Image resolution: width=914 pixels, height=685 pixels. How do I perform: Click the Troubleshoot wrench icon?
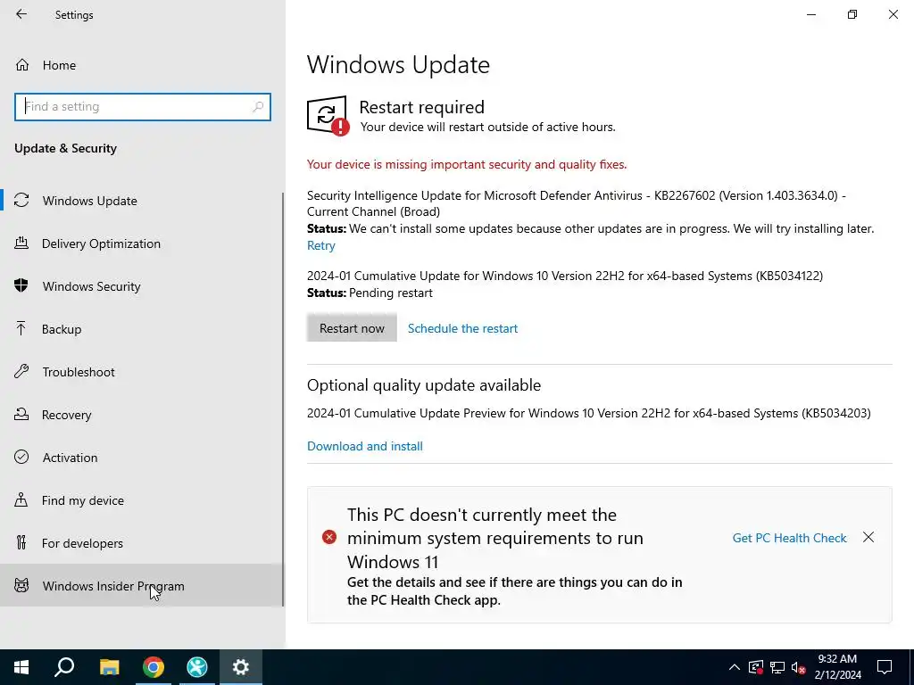(x=21, y=371)
